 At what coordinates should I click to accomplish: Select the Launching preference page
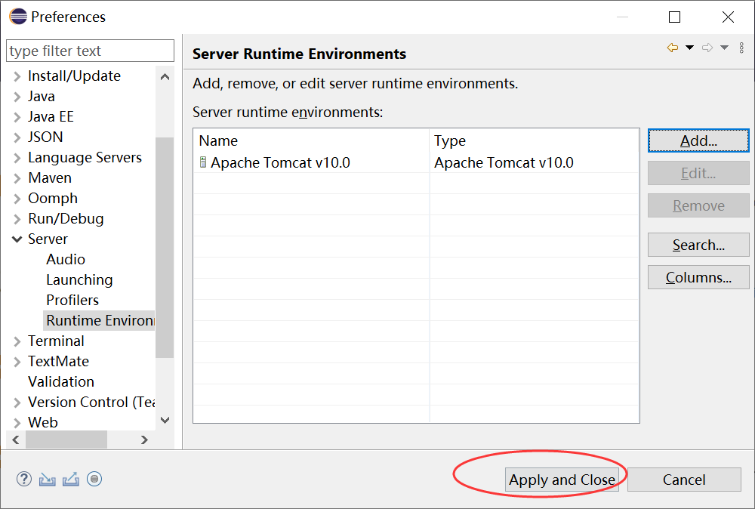coord(79,279)
